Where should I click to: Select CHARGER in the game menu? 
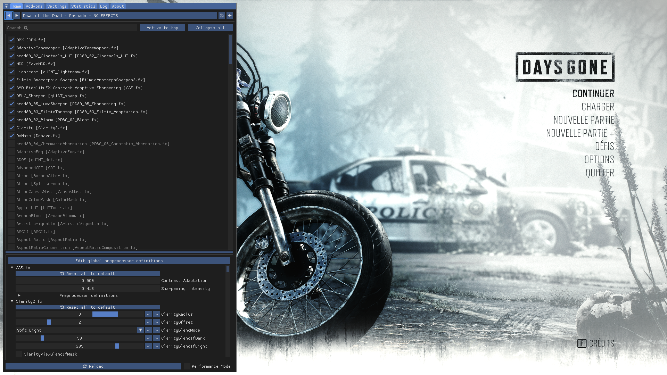point(598,107)
